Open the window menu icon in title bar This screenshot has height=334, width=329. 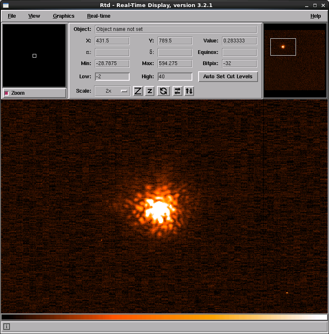click(x=6, y=5)
